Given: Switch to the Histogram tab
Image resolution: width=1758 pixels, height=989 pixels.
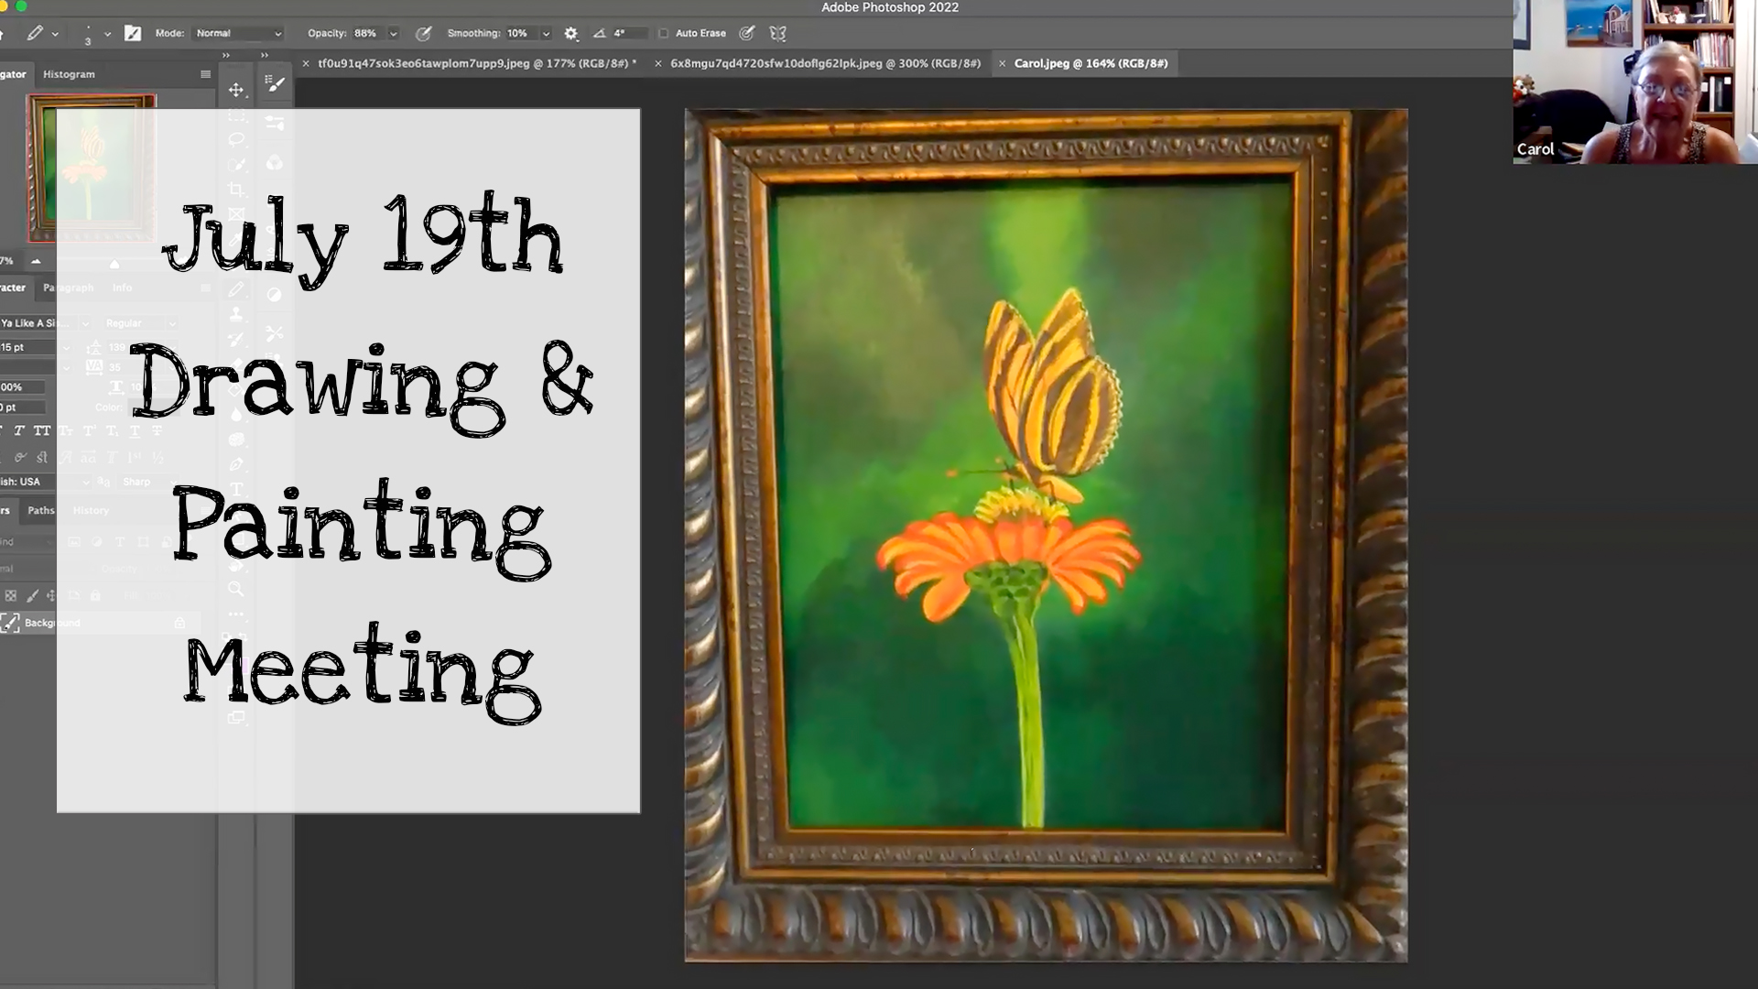Looking at the screenshot, I should tap(69, 74).
